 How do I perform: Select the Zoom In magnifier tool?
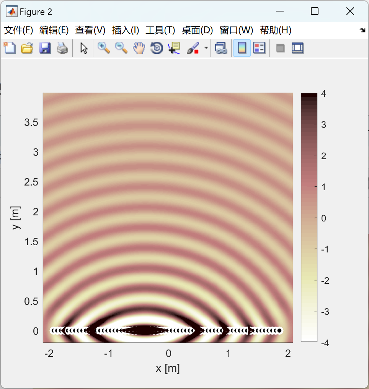(x=104, y=48)
